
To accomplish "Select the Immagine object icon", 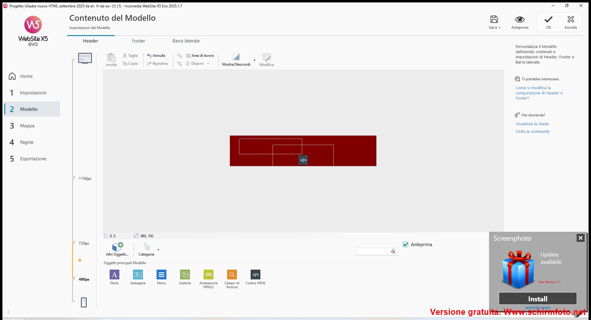I will (138, 275).
